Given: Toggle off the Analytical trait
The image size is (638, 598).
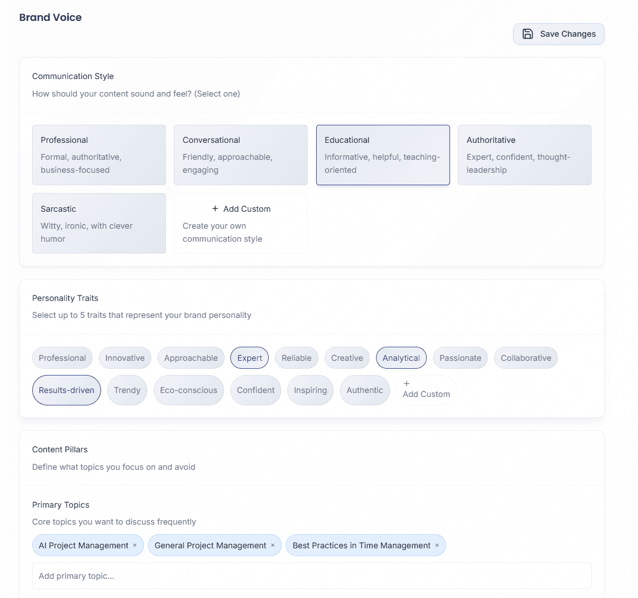Looking at the screenshot, I should (x=401, y=357).
